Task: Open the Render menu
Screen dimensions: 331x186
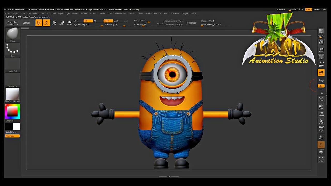Action: click(132, 13)
